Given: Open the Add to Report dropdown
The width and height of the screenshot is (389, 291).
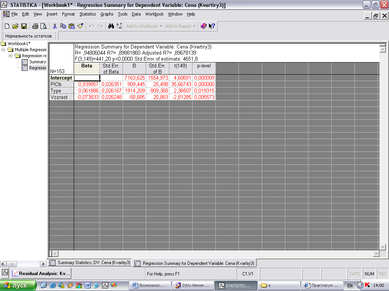Looking at the screenshot, I should click(180, 26).
